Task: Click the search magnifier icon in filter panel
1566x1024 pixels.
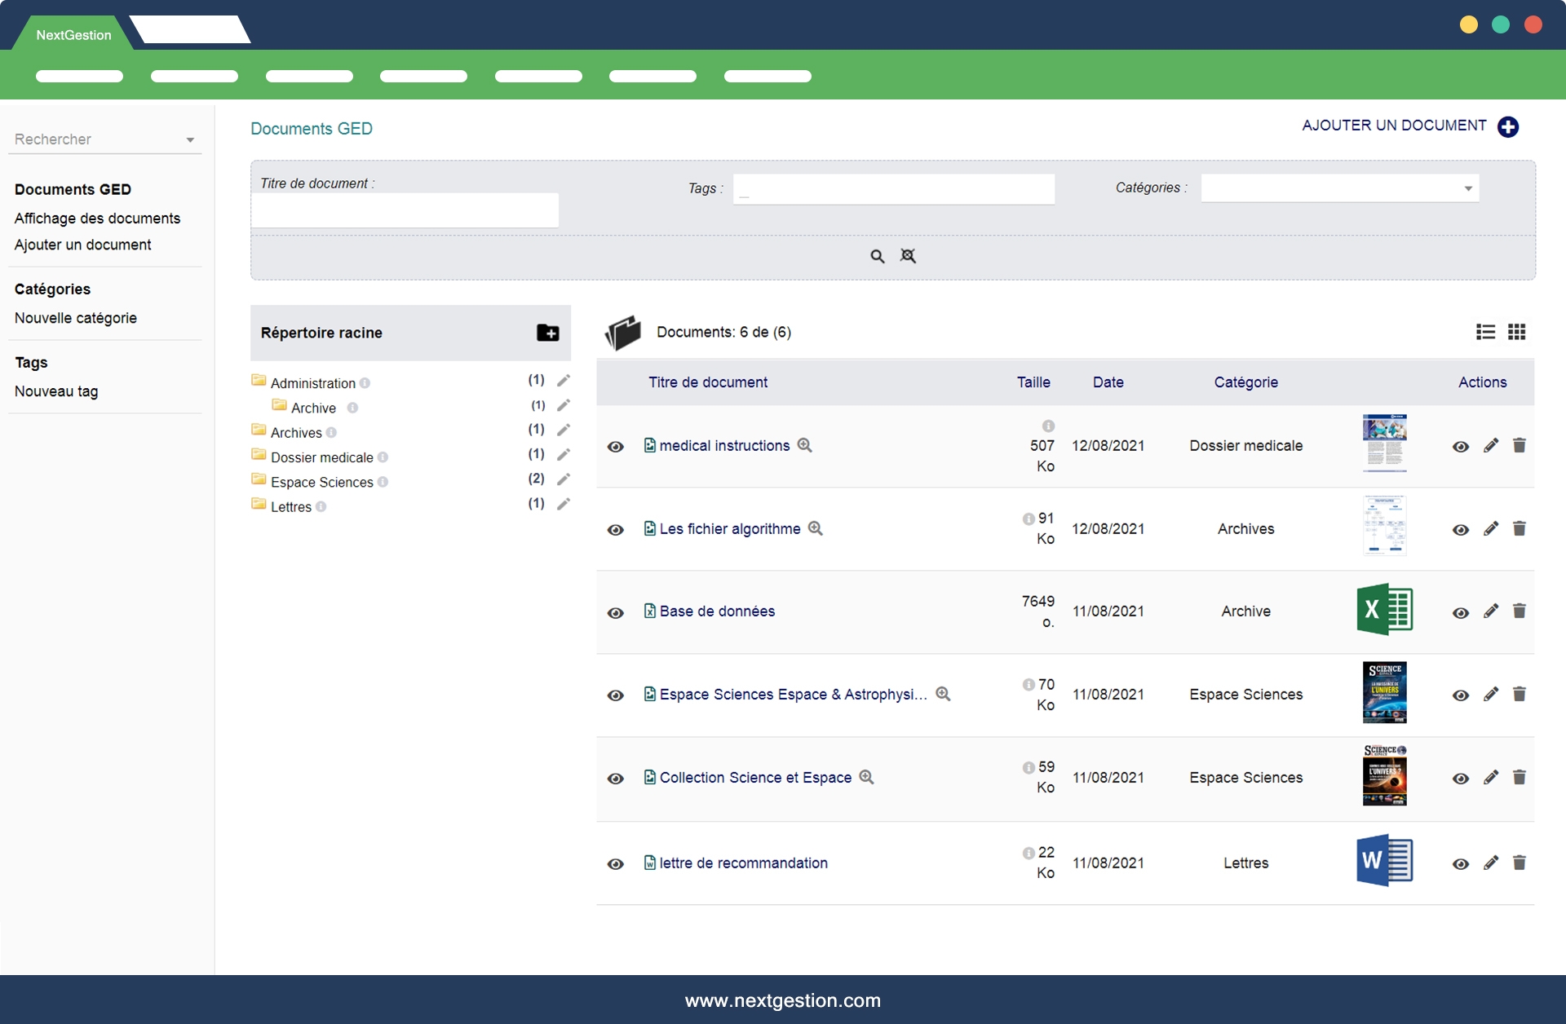Action: [877, 256]
